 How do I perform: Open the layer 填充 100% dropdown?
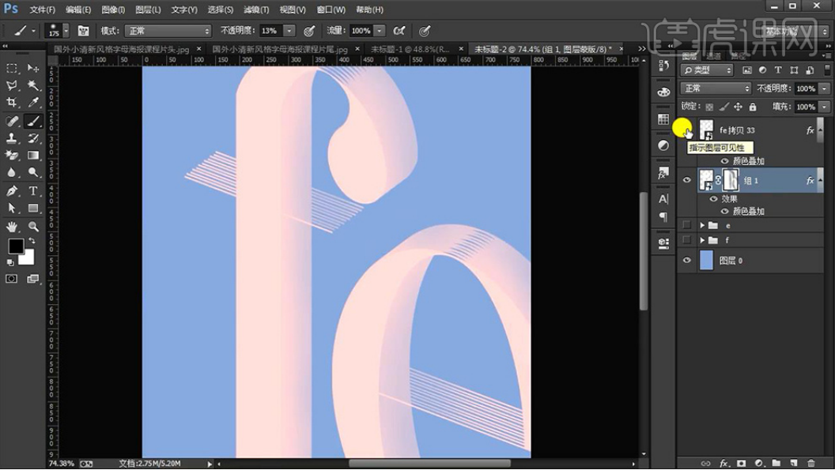825,107
